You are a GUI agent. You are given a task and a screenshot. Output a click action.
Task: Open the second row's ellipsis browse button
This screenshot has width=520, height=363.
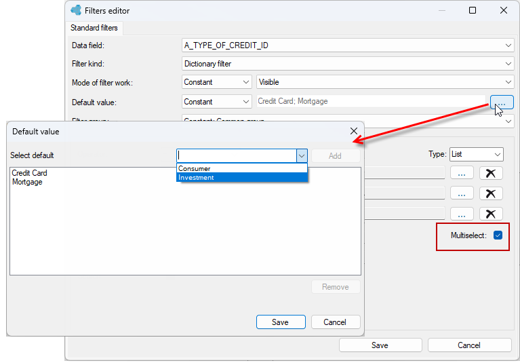462,193
